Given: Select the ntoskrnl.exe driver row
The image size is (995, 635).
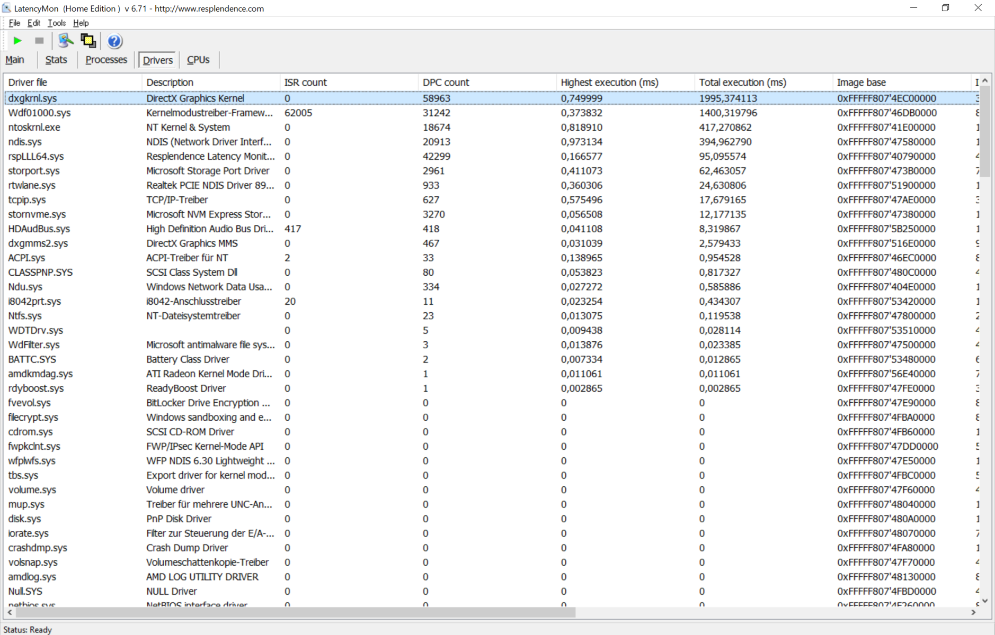Looking at the screenshot, I should (x=492, y=128).
